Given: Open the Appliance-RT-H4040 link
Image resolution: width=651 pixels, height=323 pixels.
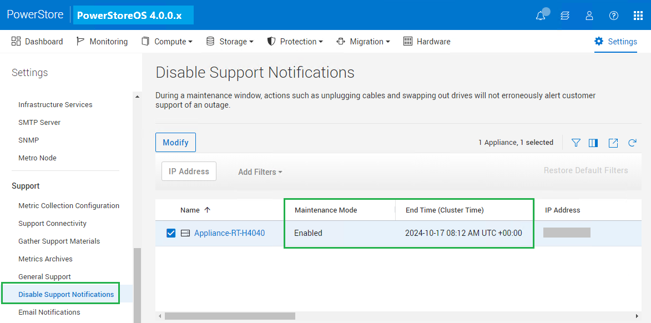Looking at the screenshot, I should (x=230, y=233).
